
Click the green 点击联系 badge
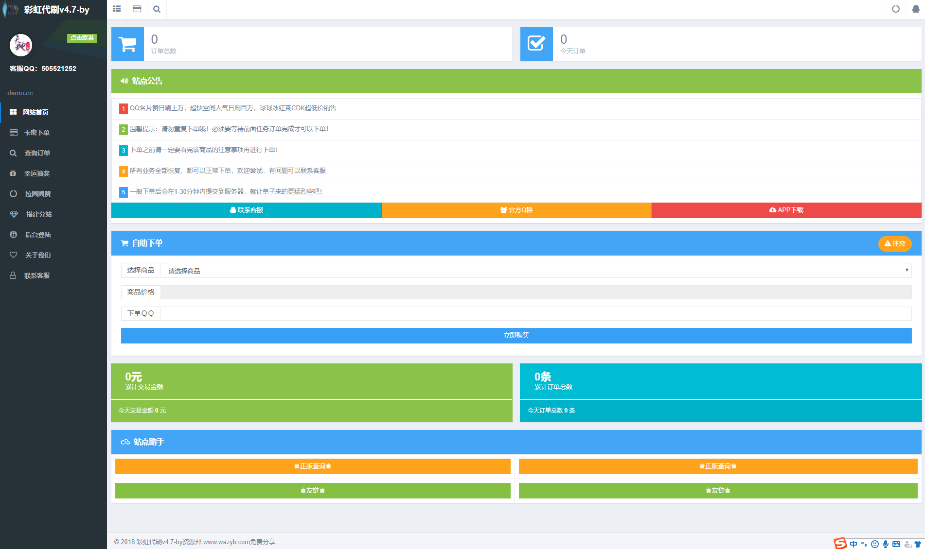point(82,38)
